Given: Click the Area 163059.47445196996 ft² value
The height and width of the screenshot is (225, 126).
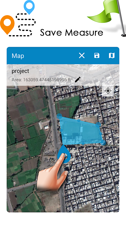Looking at the screenshot, I should point(42,80).
